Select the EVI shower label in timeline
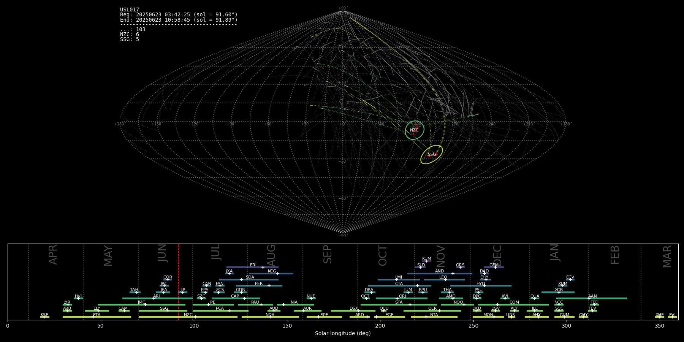The height and width of the screenshot is (342, 684). 672,315
